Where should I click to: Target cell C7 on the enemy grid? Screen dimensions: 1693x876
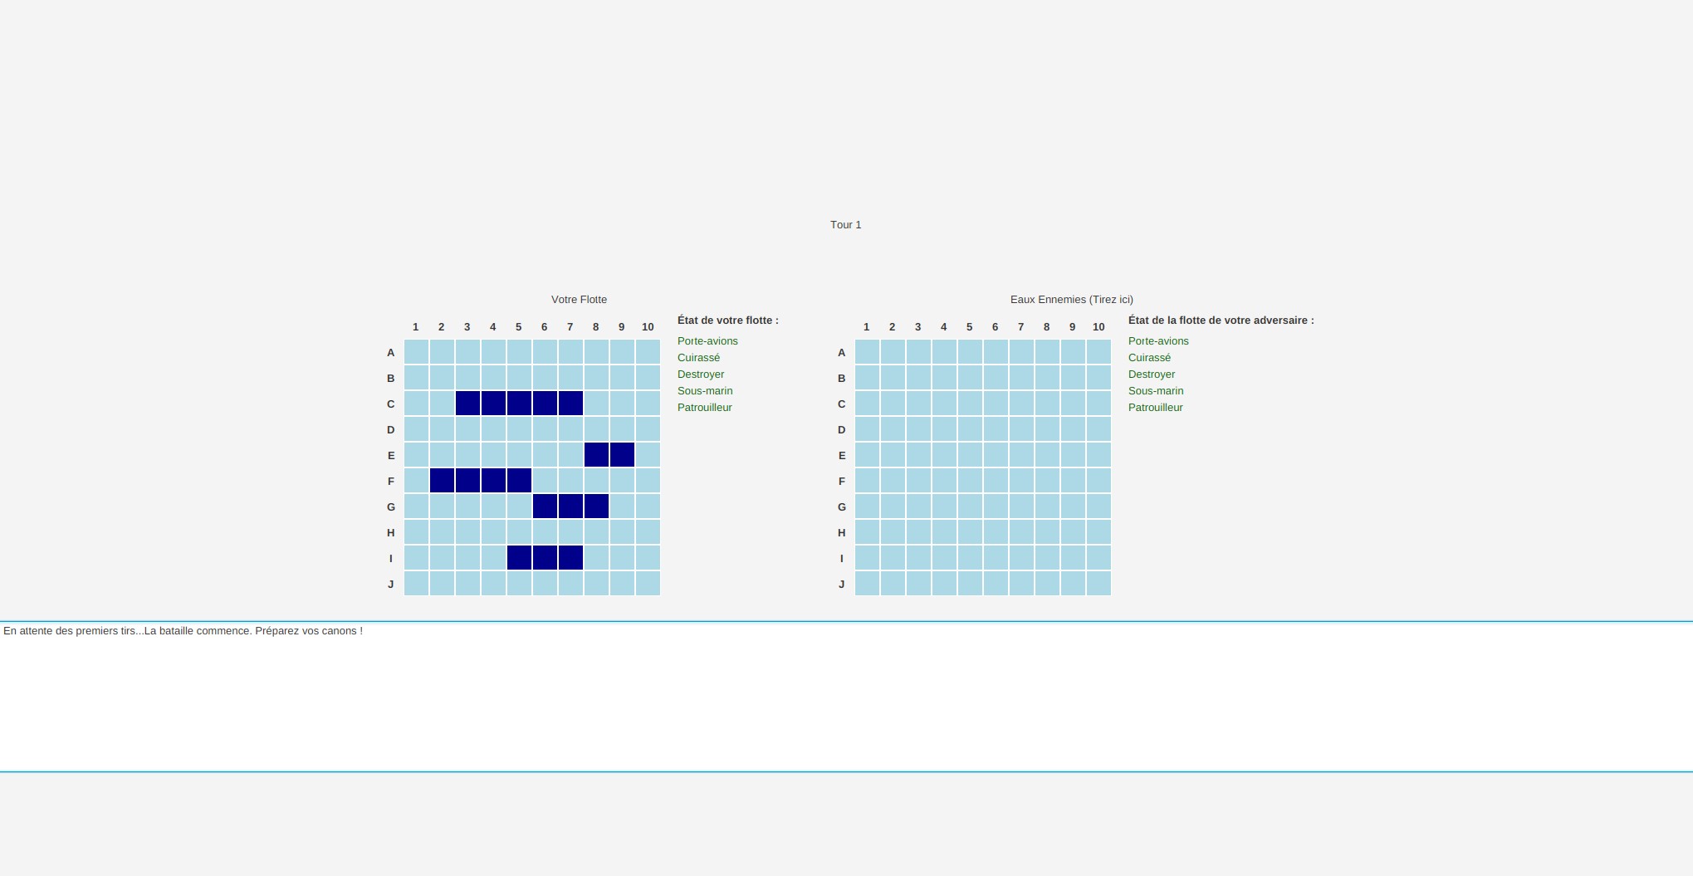pyautogui.click(x=1021, y=404)
